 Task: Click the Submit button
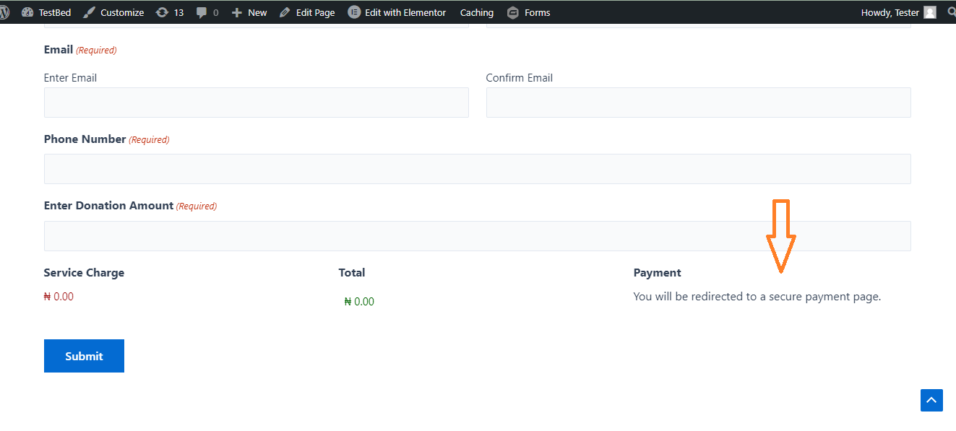84,356
